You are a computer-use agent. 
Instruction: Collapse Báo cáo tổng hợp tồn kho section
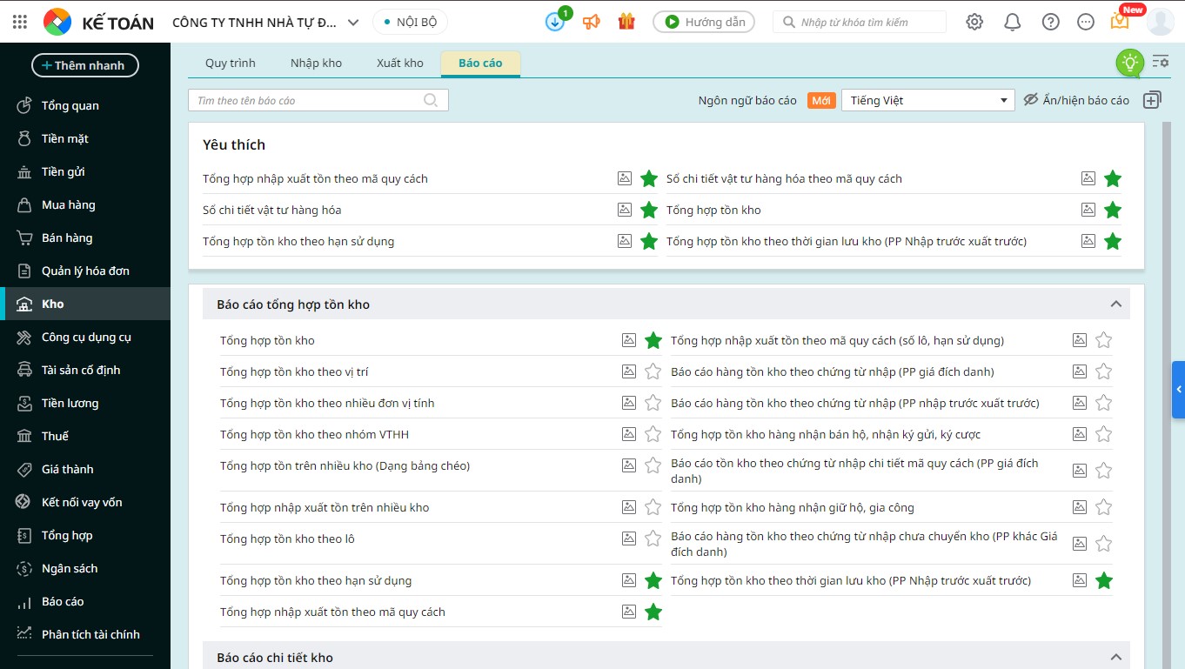1115,304
